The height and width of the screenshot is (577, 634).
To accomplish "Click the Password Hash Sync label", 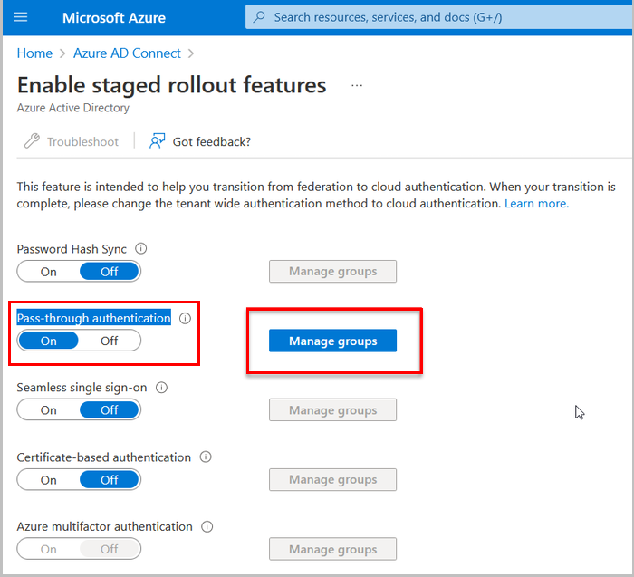I will click(x=72, y=249).
